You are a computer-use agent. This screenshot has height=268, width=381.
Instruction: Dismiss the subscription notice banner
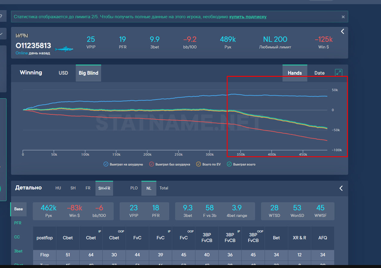(x=343, y=17)
